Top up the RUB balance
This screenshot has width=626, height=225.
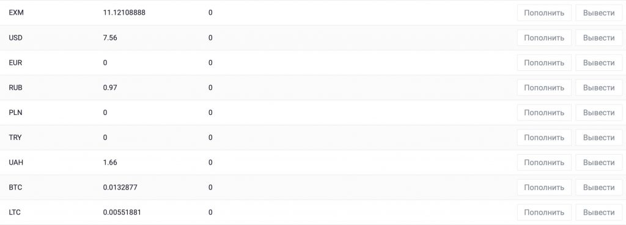coord(544,88)
